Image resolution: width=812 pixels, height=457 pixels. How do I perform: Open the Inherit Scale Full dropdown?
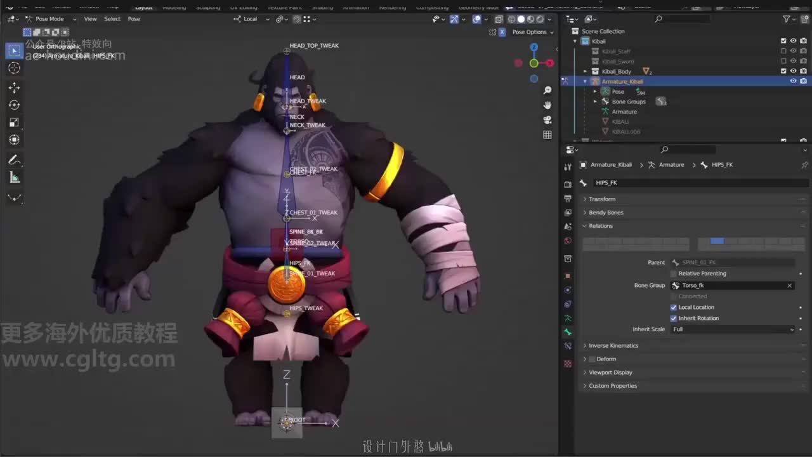coord(733,329)
